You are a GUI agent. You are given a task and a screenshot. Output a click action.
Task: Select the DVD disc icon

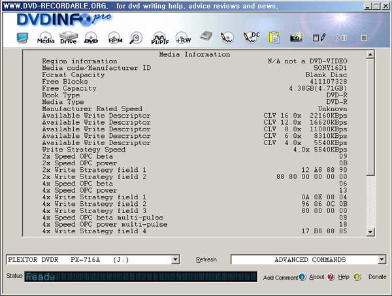(91, 38)
